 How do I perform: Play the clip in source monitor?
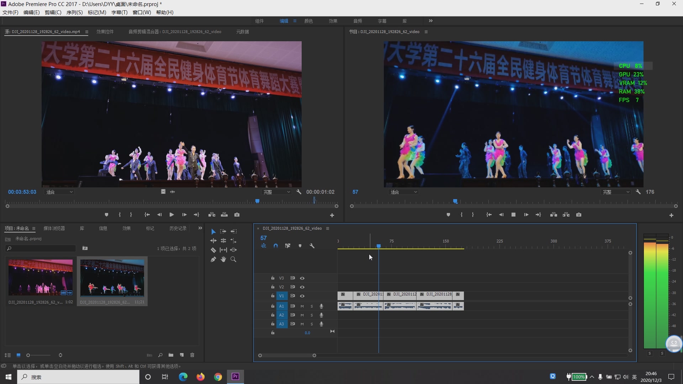tap(171, 215)
